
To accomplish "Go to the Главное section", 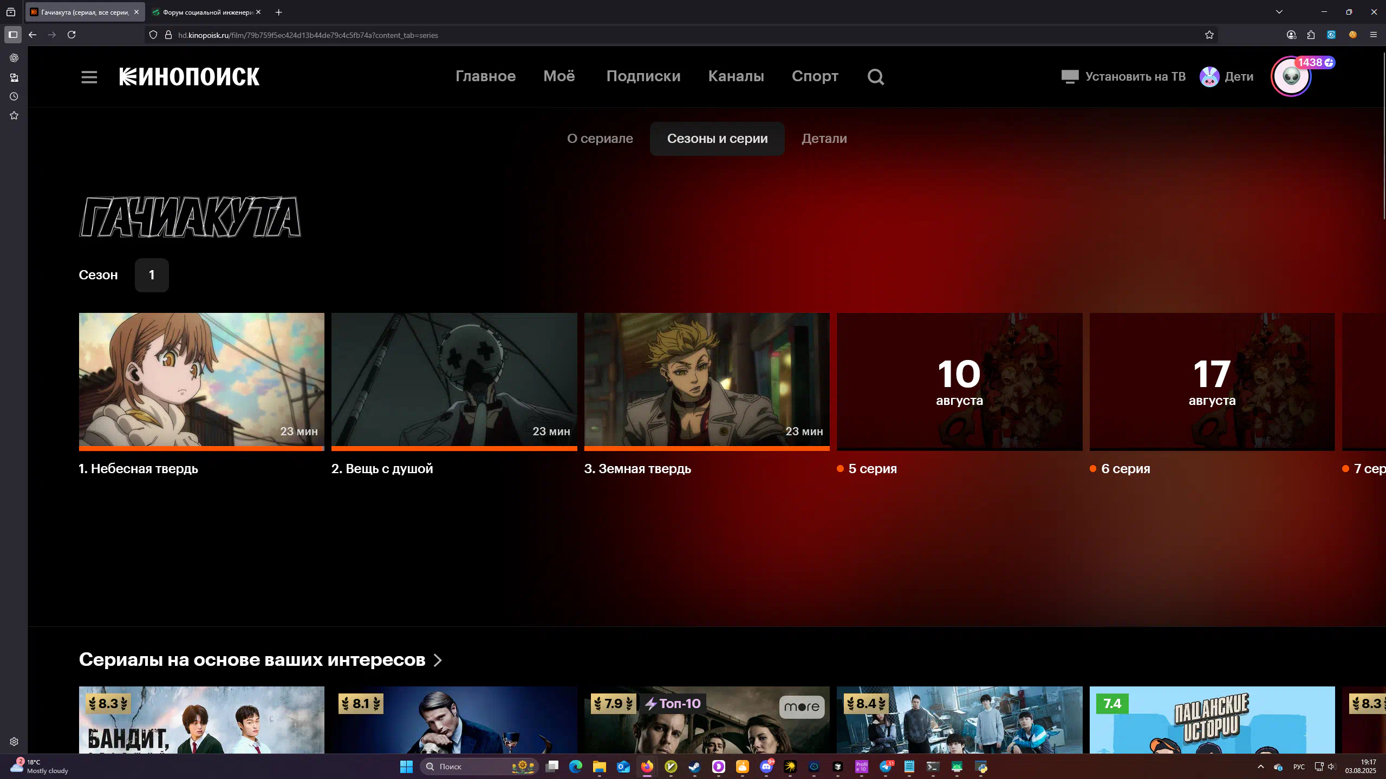I will click(x=485, y=76).
